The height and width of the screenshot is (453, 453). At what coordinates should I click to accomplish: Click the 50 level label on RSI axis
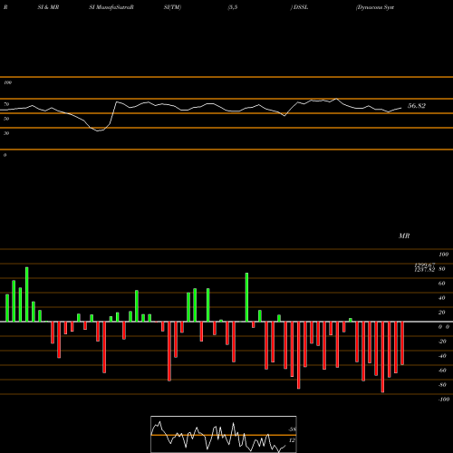(x=6, y=119)
